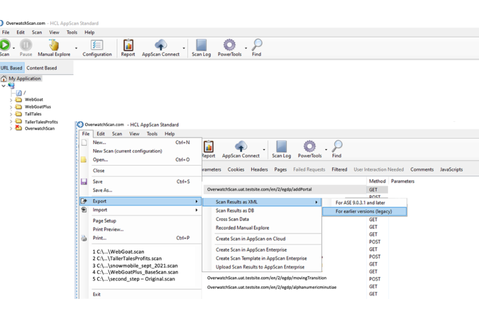Expand the WebGoat tree node
This screenshot has width=479, height=319.
point(11,100)
